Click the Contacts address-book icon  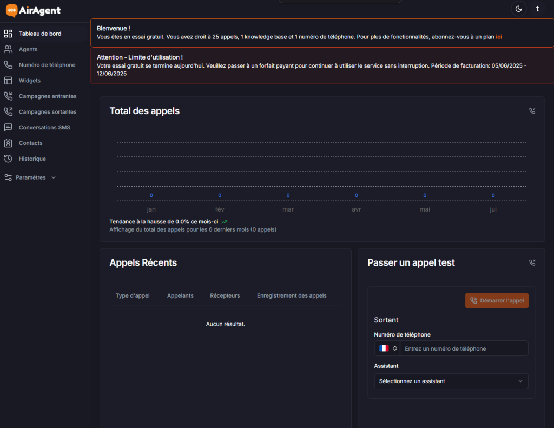[8, 143]
